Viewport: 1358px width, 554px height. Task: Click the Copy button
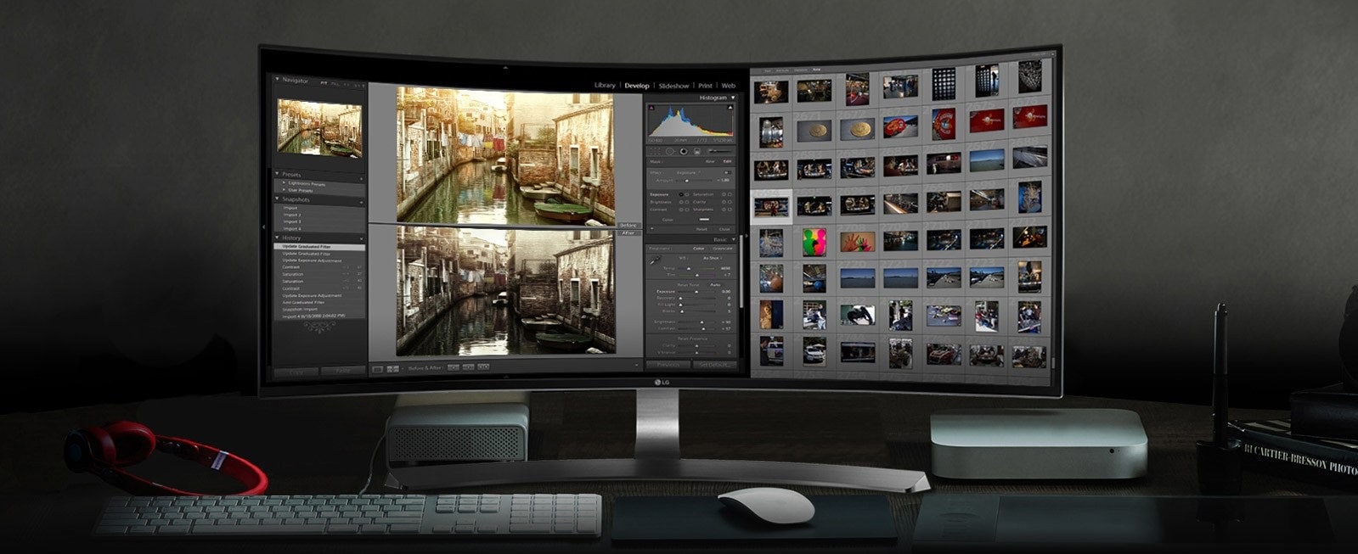tap(296, 372)
